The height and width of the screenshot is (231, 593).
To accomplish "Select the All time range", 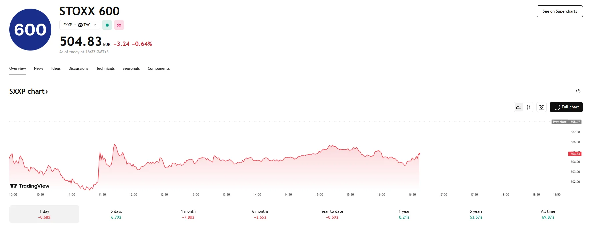I will (x=548, y=214).
